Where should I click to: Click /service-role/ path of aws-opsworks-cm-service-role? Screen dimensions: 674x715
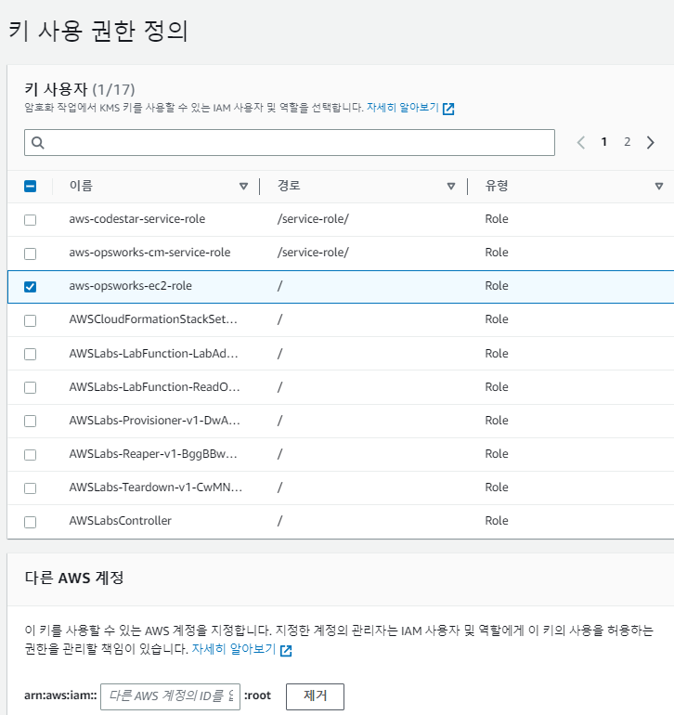coord(313,253)
